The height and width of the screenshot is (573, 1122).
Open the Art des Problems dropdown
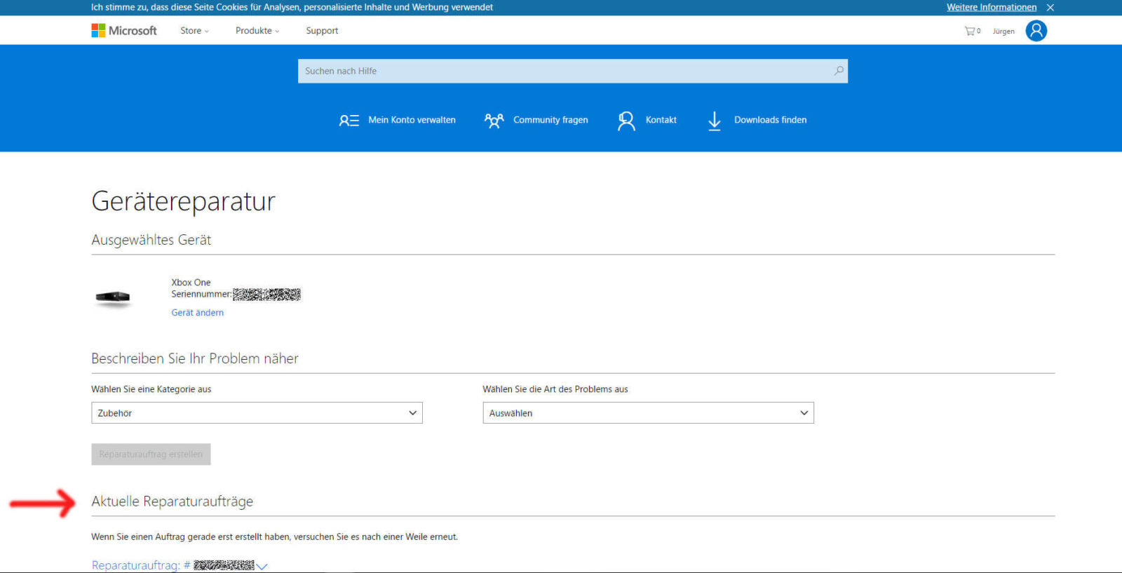click(648, 413)
